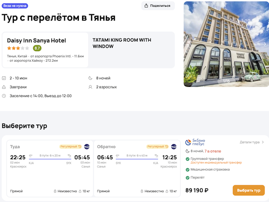The image size is (269, 202).
Task: Click the moon icon beside 8 ночей
Action: (x=91, y=78)
